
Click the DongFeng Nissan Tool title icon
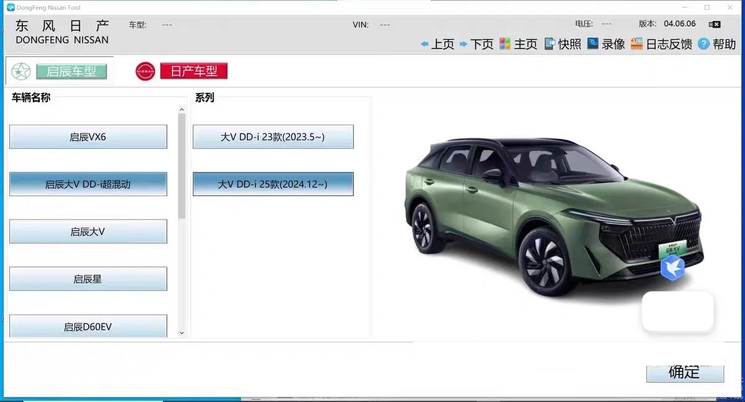pyautogui.click(x=11, y=7)
